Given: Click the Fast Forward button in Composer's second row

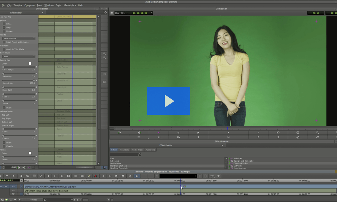Looking at the screenshot, I should 178,137.
